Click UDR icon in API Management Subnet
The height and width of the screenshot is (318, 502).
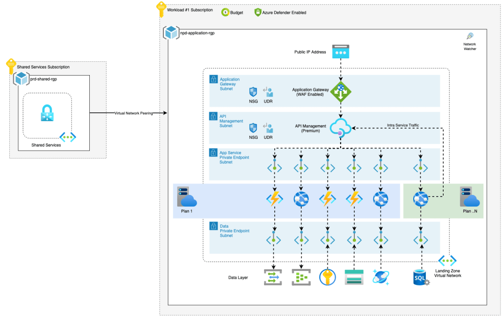(268, 128)
